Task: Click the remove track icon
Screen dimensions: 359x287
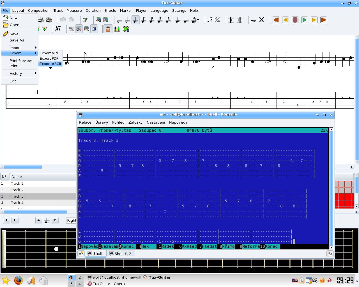Action: (106, 20)
